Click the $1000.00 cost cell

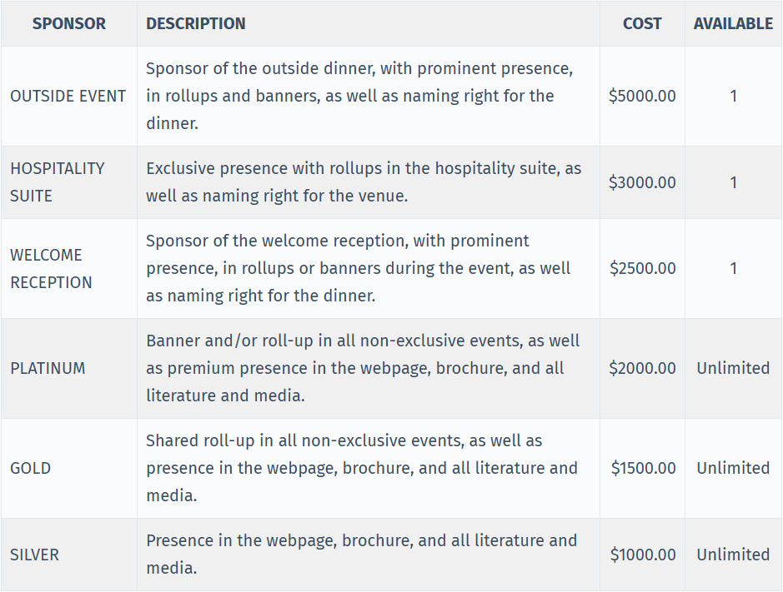click(x=643, y=555)
